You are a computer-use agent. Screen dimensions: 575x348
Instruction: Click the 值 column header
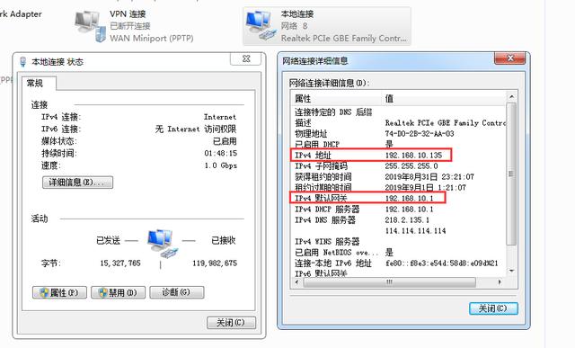pyautogui.click(x=444, y=99)
